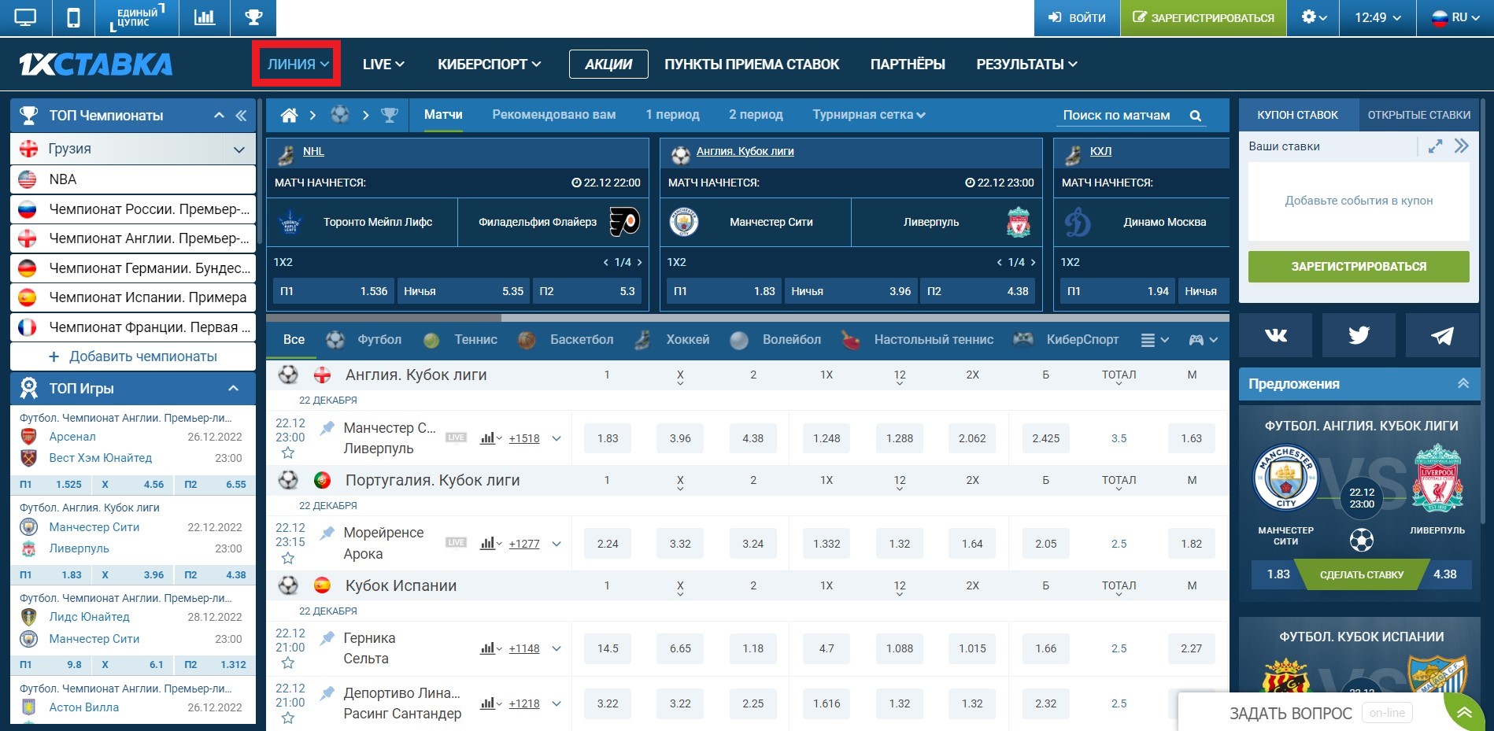Image resolution: width=1494 pixels, height=731 pixels.
Task: Go to previous market on Англия card
Action: [x=999, y=262]
